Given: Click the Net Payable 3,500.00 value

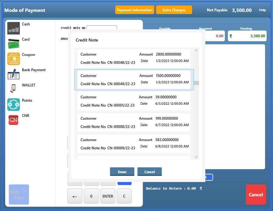Looking at the screenshot, I should (x=242, y=10).
